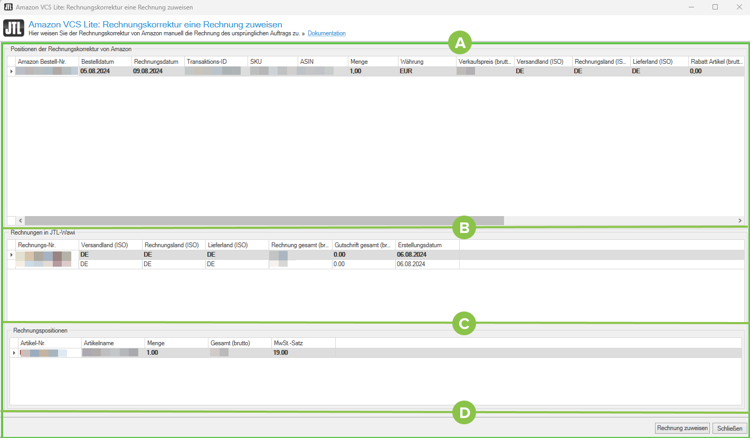Sort by Artikelname column header
Screen dimensions: 750x438
coord(113,343)
